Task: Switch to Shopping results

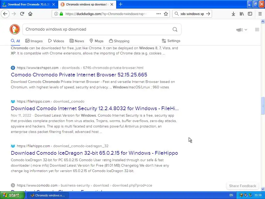Action: (119, 41)
